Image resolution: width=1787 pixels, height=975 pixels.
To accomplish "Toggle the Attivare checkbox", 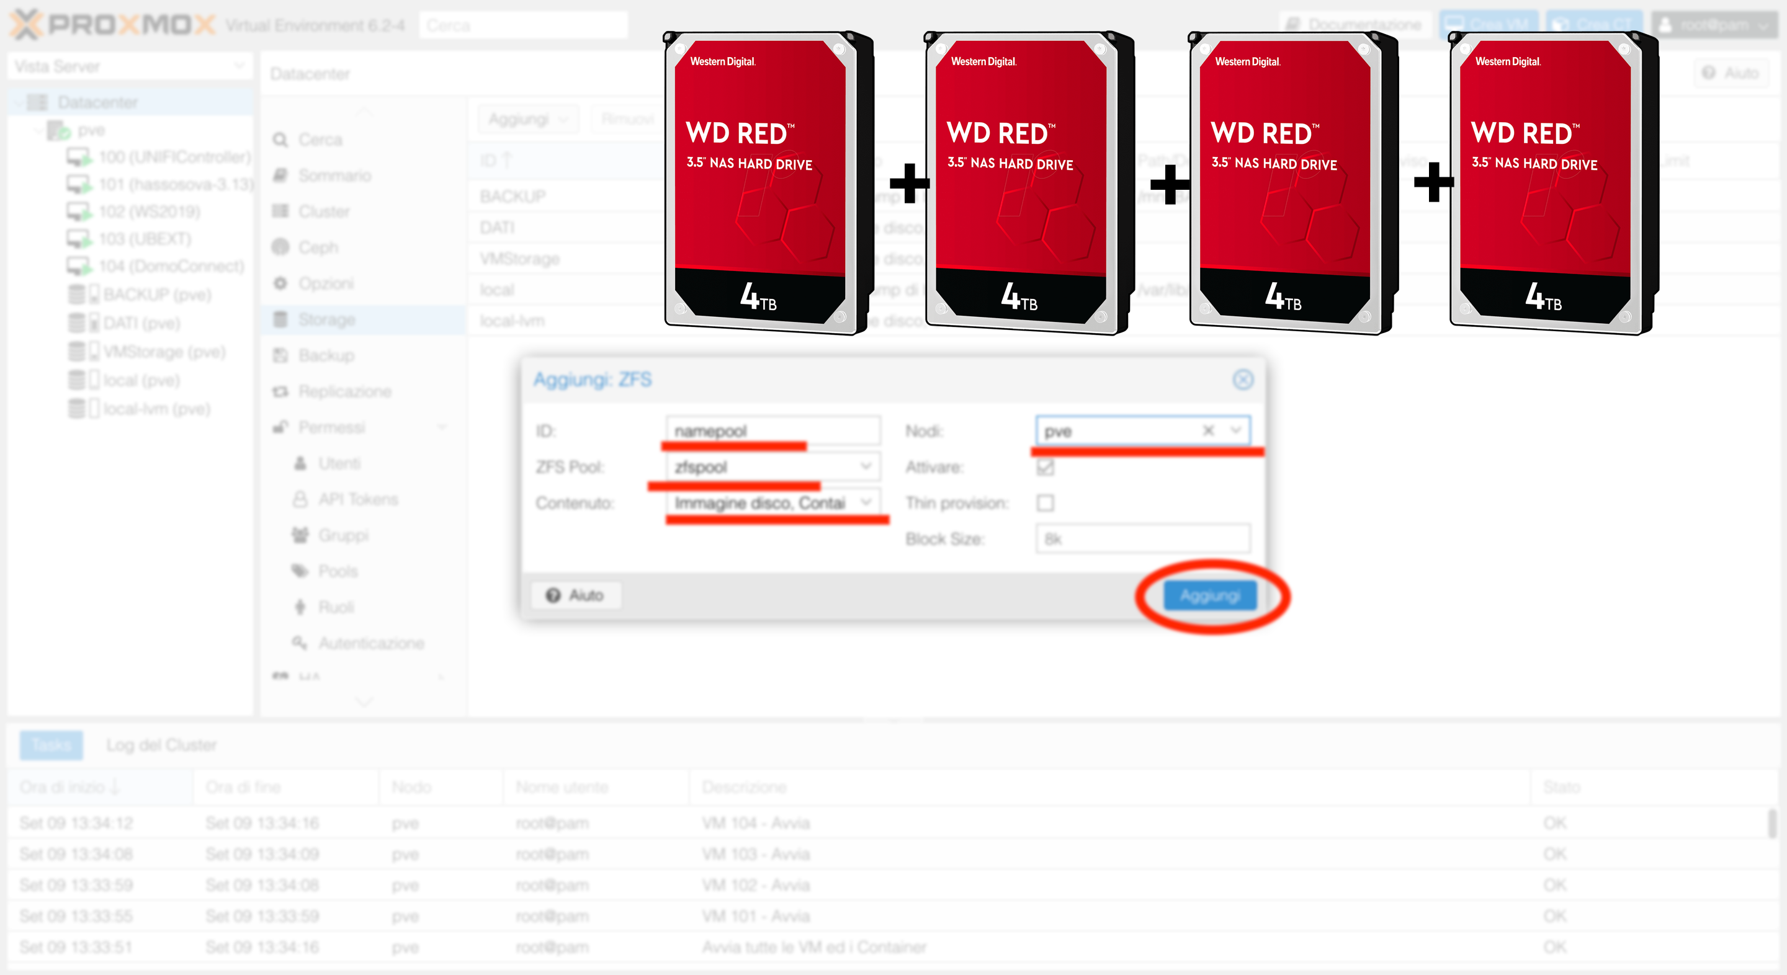I will 1045,468.
